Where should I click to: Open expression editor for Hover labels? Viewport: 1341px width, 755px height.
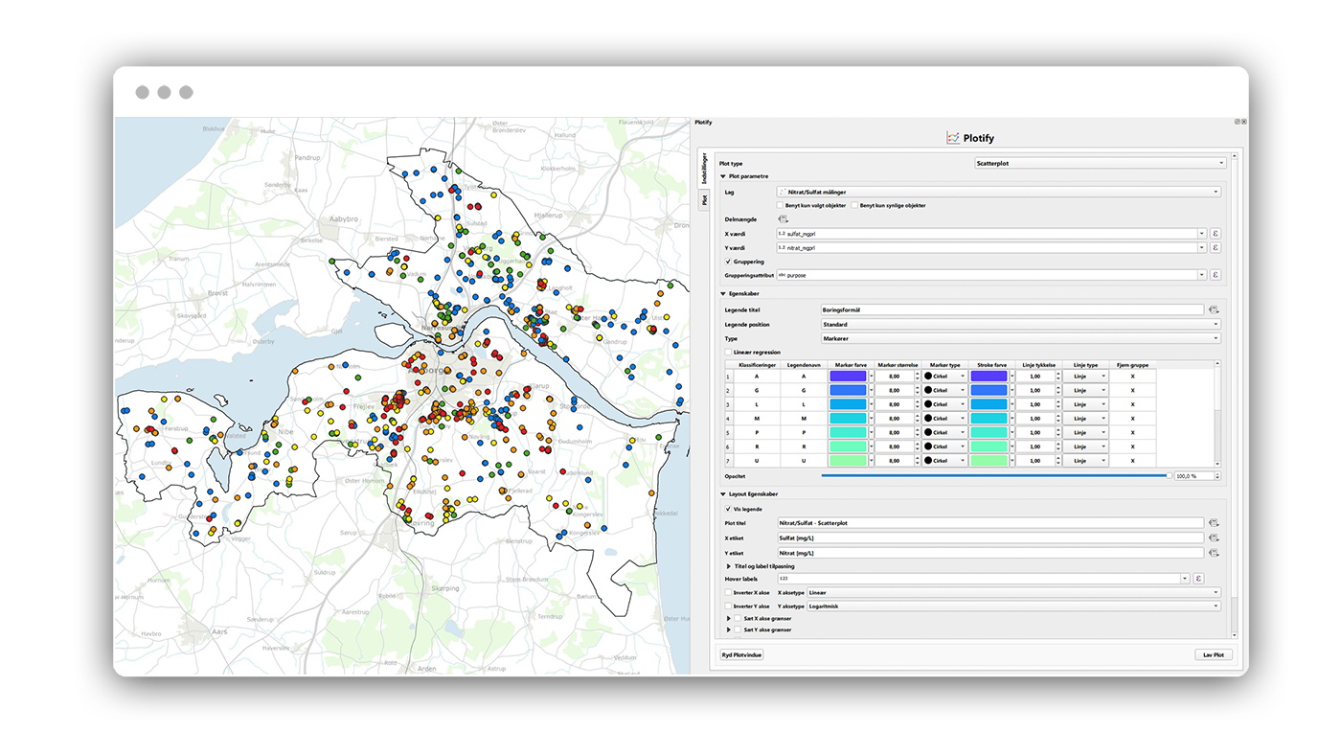(x=1198, y=579)
